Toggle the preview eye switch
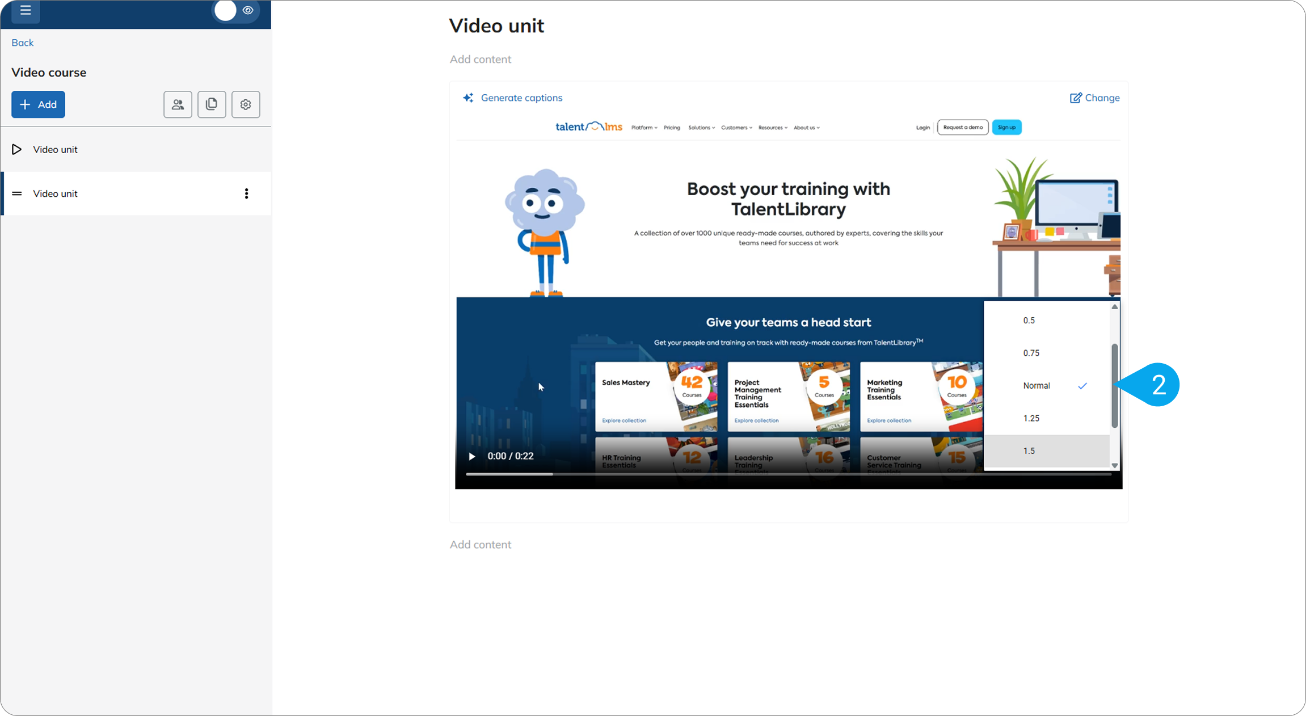This screenshot has height=716, width=1306. click(x=236, y=10)
